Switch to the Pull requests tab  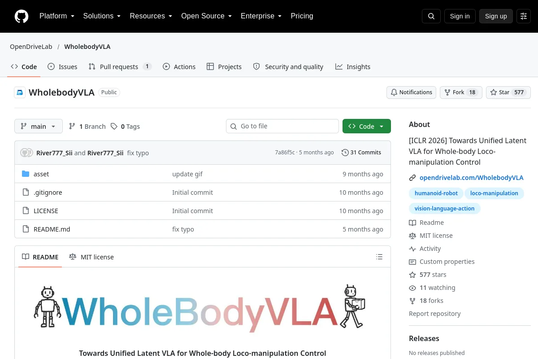120,67
